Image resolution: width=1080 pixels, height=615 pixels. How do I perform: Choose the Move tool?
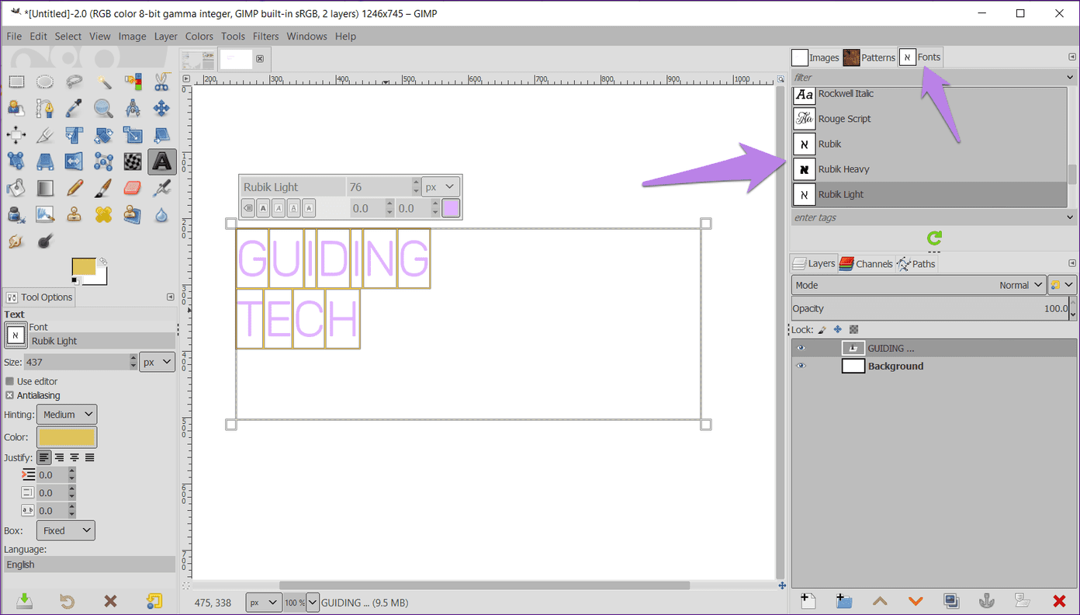click(x=161, y=108)
